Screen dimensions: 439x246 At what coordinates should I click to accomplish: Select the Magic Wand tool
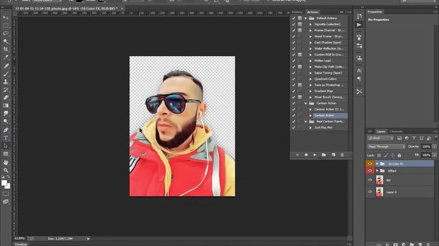(5, 41)
